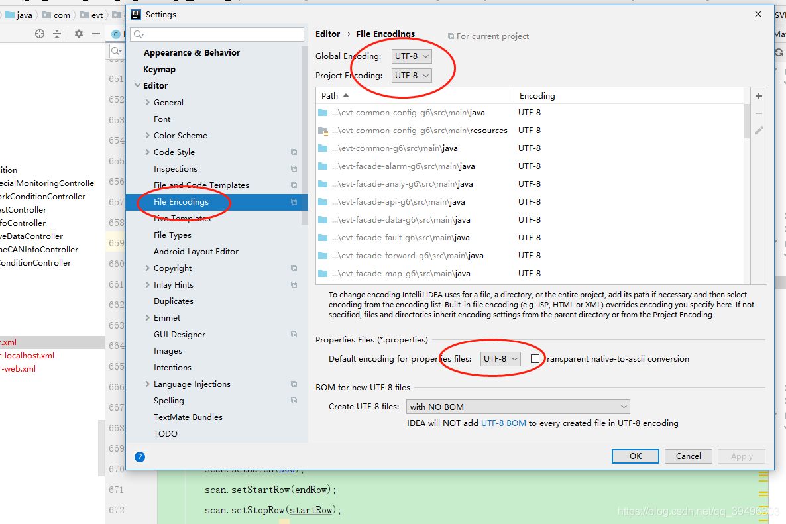Click in the settings search field

pyautogui.click(x=217, y=34)
